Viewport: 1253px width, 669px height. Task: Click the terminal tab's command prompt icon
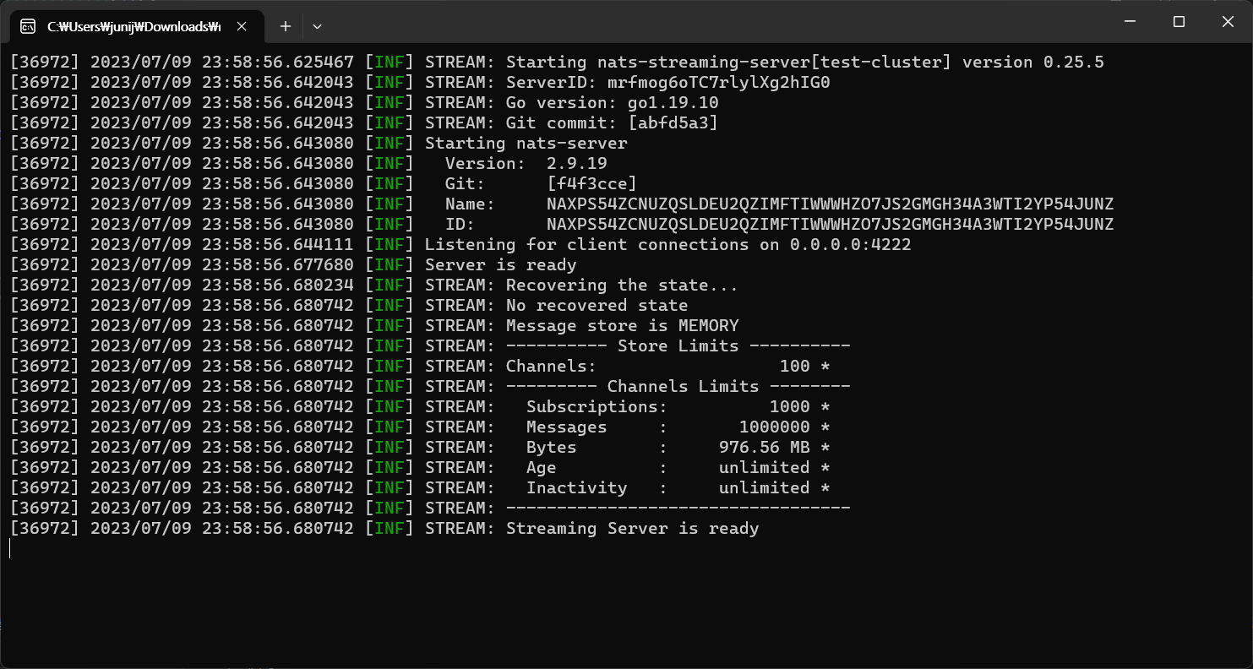click(28, 26)
